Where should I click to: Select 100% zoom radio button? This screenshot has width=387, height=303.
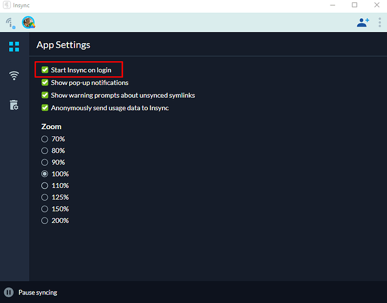coord(45,174)
